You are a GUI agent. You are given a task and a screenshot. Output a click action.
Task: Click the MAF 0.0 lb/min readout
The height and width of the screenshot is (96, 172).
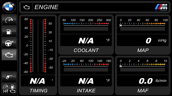tap(153, 81)
